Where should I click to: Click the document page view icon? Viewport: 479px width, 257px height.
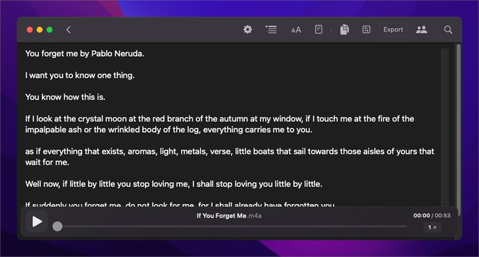319,29
